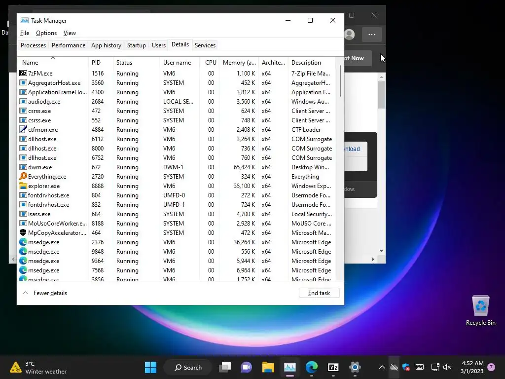The image size is (505, 379).
Task: Sort by the Name column header
Action: (53, 62)
